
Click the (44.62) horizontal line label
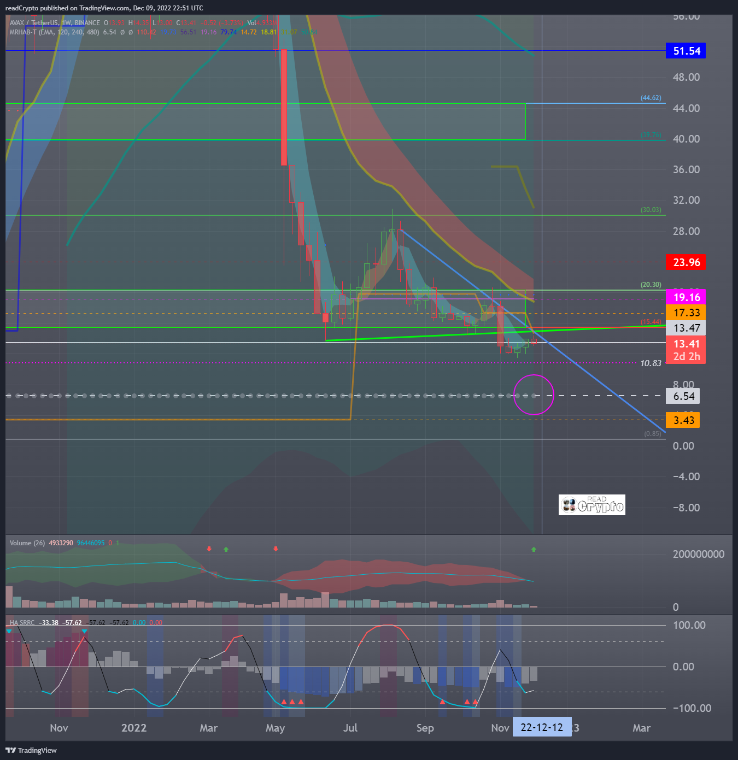pos(651,98)
